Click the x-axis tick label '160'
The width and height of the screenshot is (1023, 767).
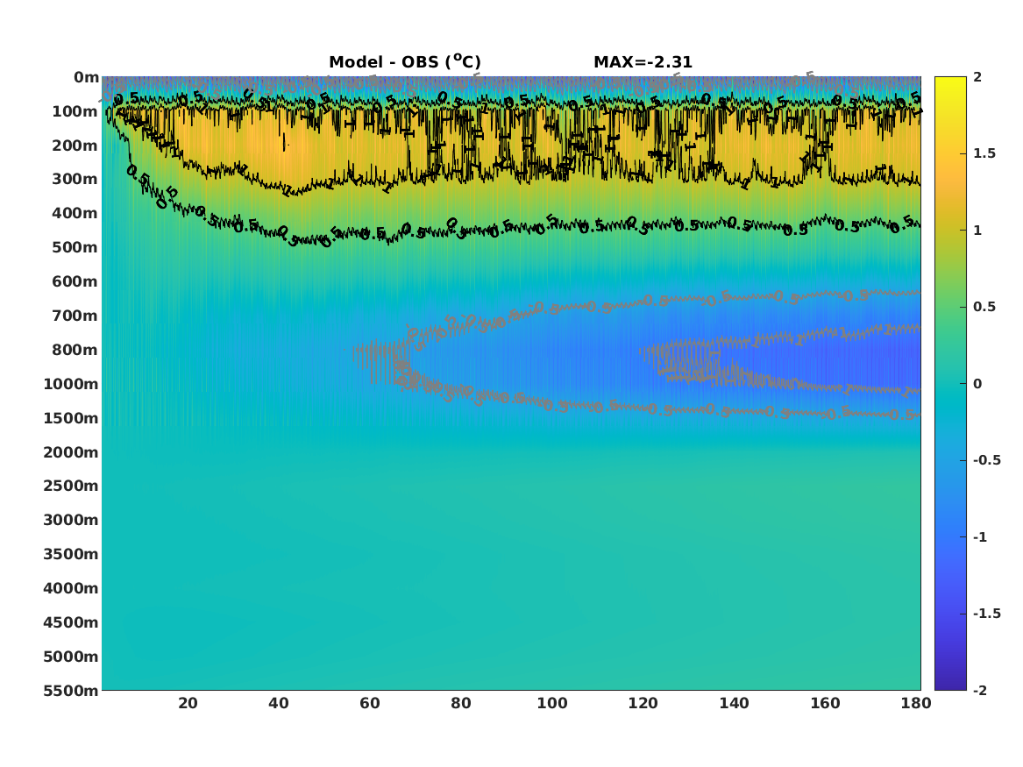point(825,703)
